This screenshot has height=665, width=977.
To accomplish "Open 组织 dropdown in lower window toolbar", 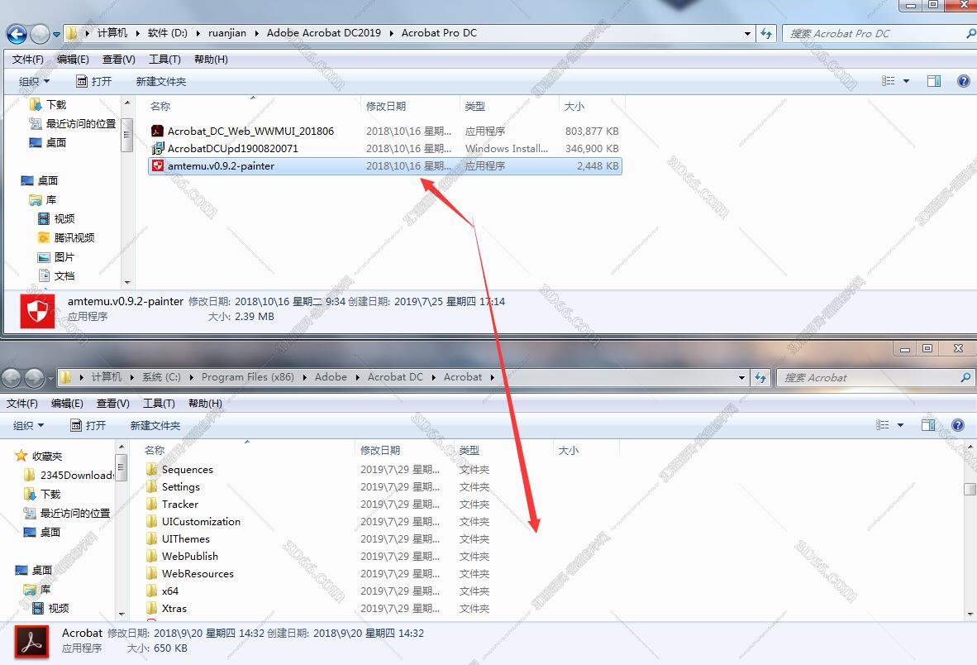I will pyautogui.click(x=28, y=425).
